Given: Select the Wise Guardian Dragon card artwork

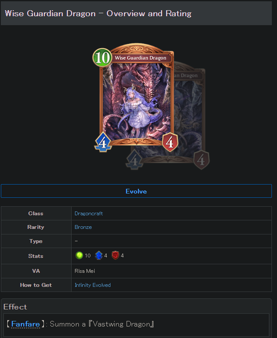Looking at the screenshot, I should (136, 101).
